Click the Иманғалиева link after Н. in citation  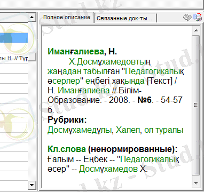click(x=84, y=91)
